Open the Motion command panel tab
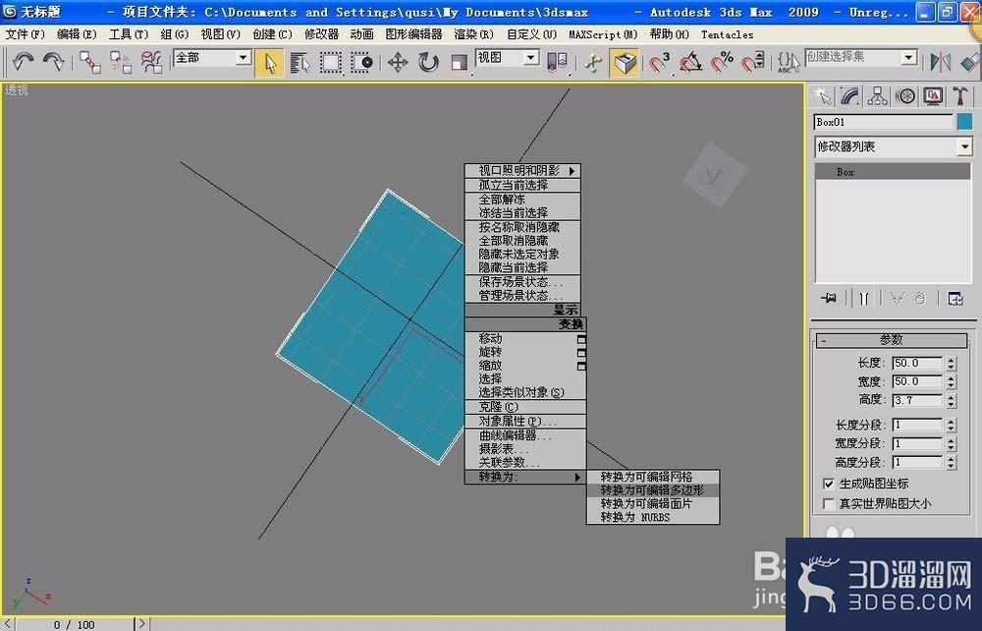Image resolution: width=982 pixels, height=631 pixels. click(x=905, y=96)
